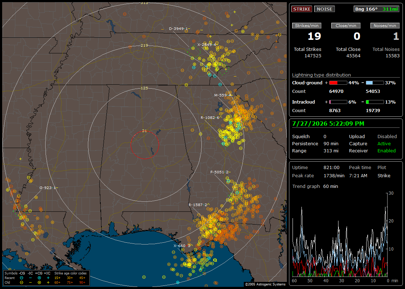Click the 60+ strike age color code
The width and height of the screenshot is (405, 289).
(x=57, y=283)
